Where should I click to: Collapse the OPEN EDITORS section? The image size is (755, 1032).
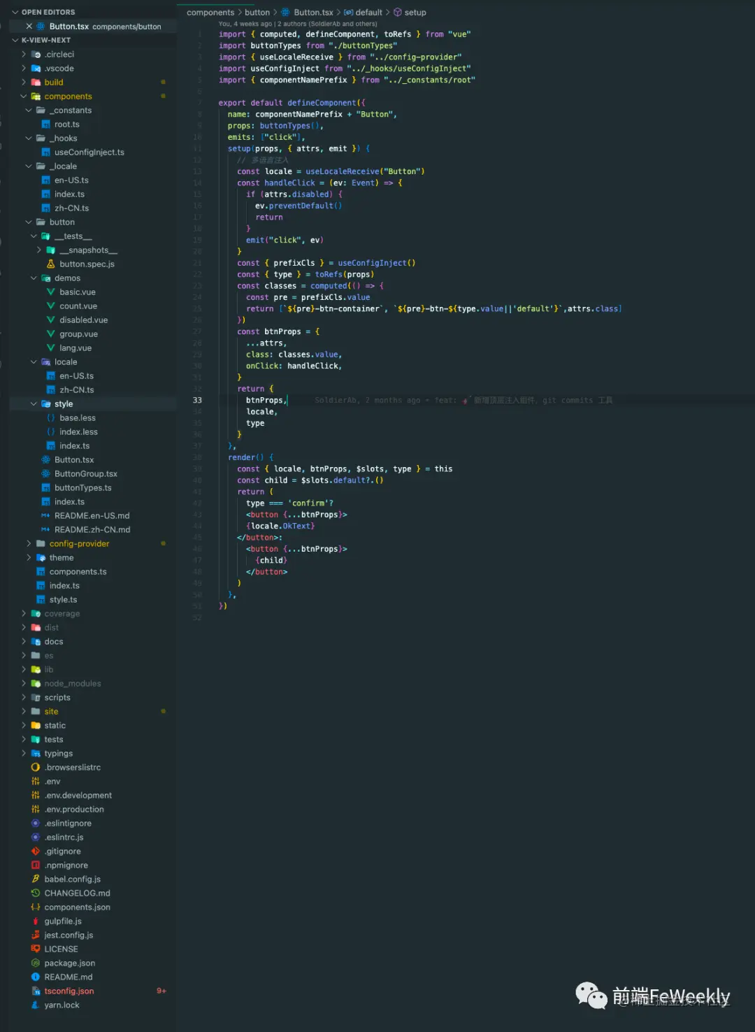coord(15,12)
